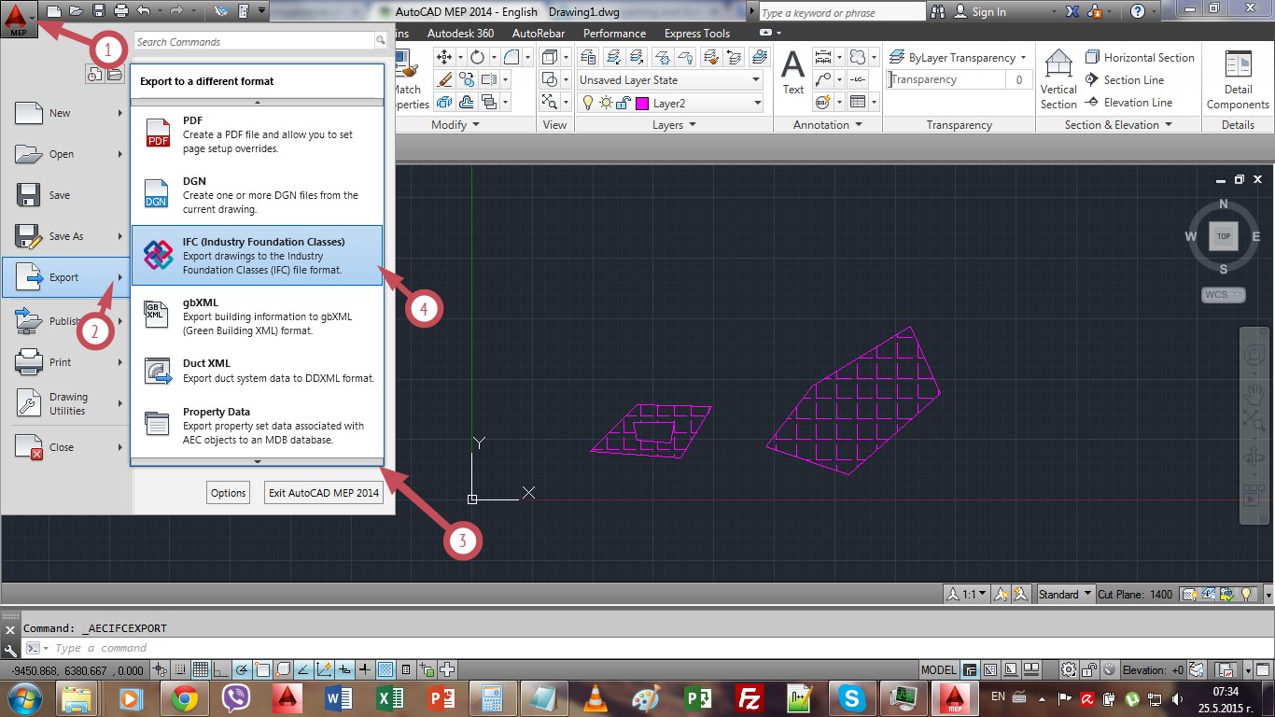1275x717 pixels.
Task: Open the Vertical Section tool
Action: (x=1058, y=79)
